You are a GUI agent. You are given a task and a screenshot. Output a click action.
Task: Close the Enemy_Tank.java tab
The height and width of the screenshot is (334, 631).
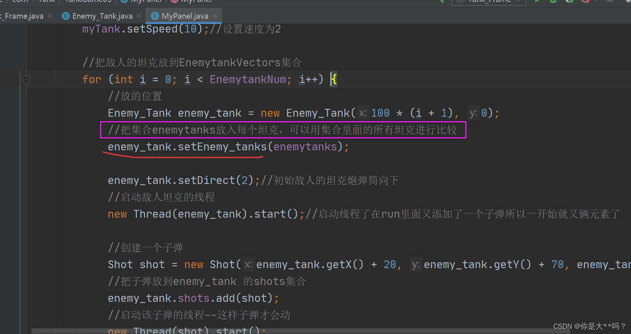coord(139,16)
